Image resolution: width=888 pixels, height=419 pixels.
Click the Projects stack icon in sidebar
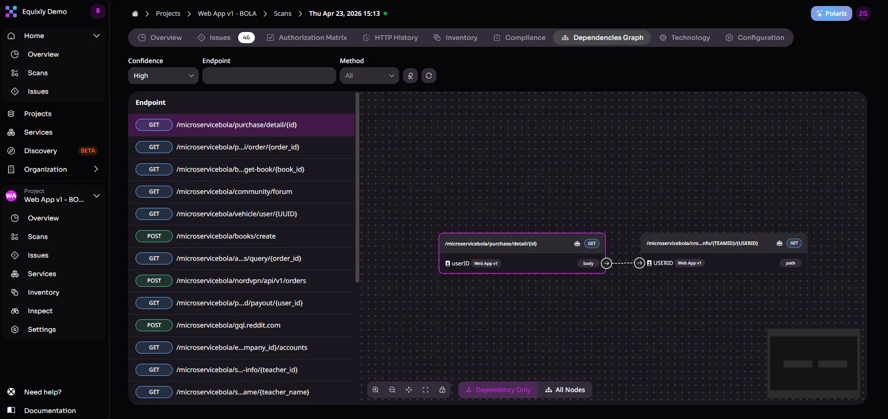12,114
